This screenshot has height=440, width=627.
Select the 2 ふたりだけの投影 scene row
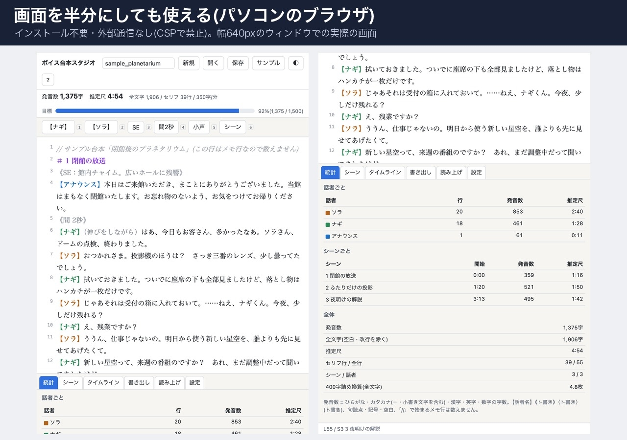tap(454, 287)
